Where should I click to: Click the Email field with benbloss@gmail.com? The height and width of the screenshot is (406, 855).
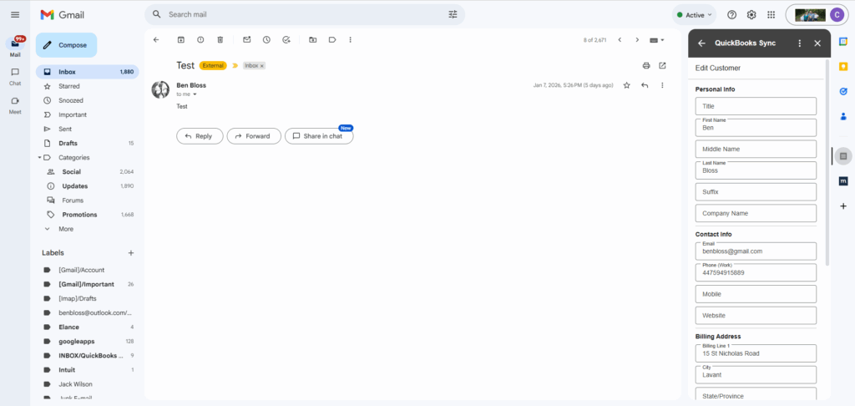[756, 251]
